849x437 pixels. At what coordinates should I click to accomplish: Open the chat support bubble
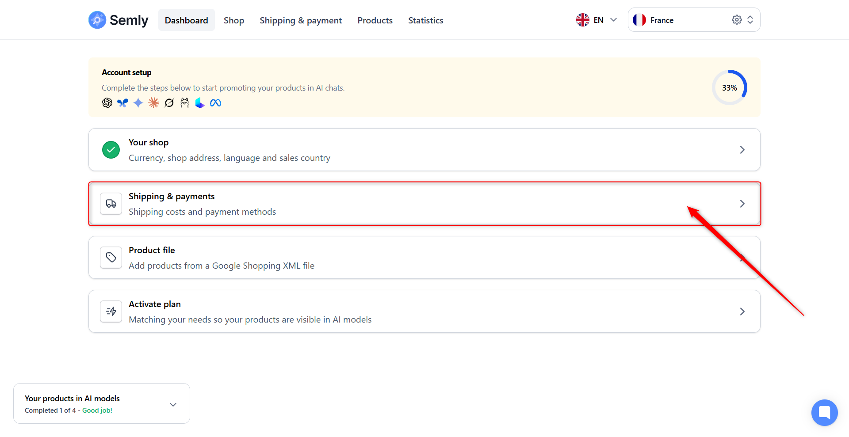[824, 412]
